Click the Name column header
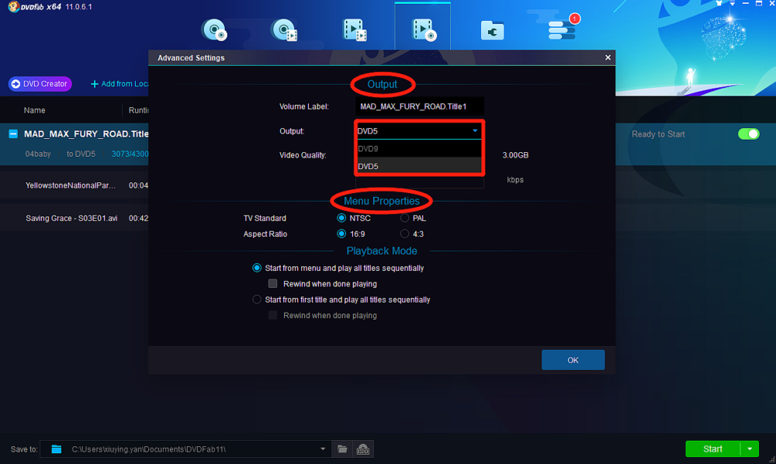Screen dimensions: 776x464 [x=35, y=110]
